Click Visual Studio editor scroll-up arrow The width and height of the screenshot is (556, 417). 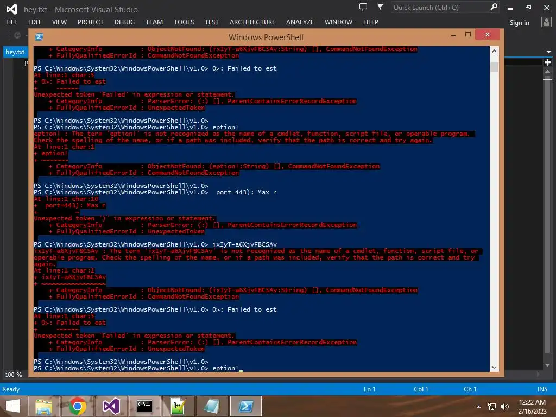pos(547,72)
